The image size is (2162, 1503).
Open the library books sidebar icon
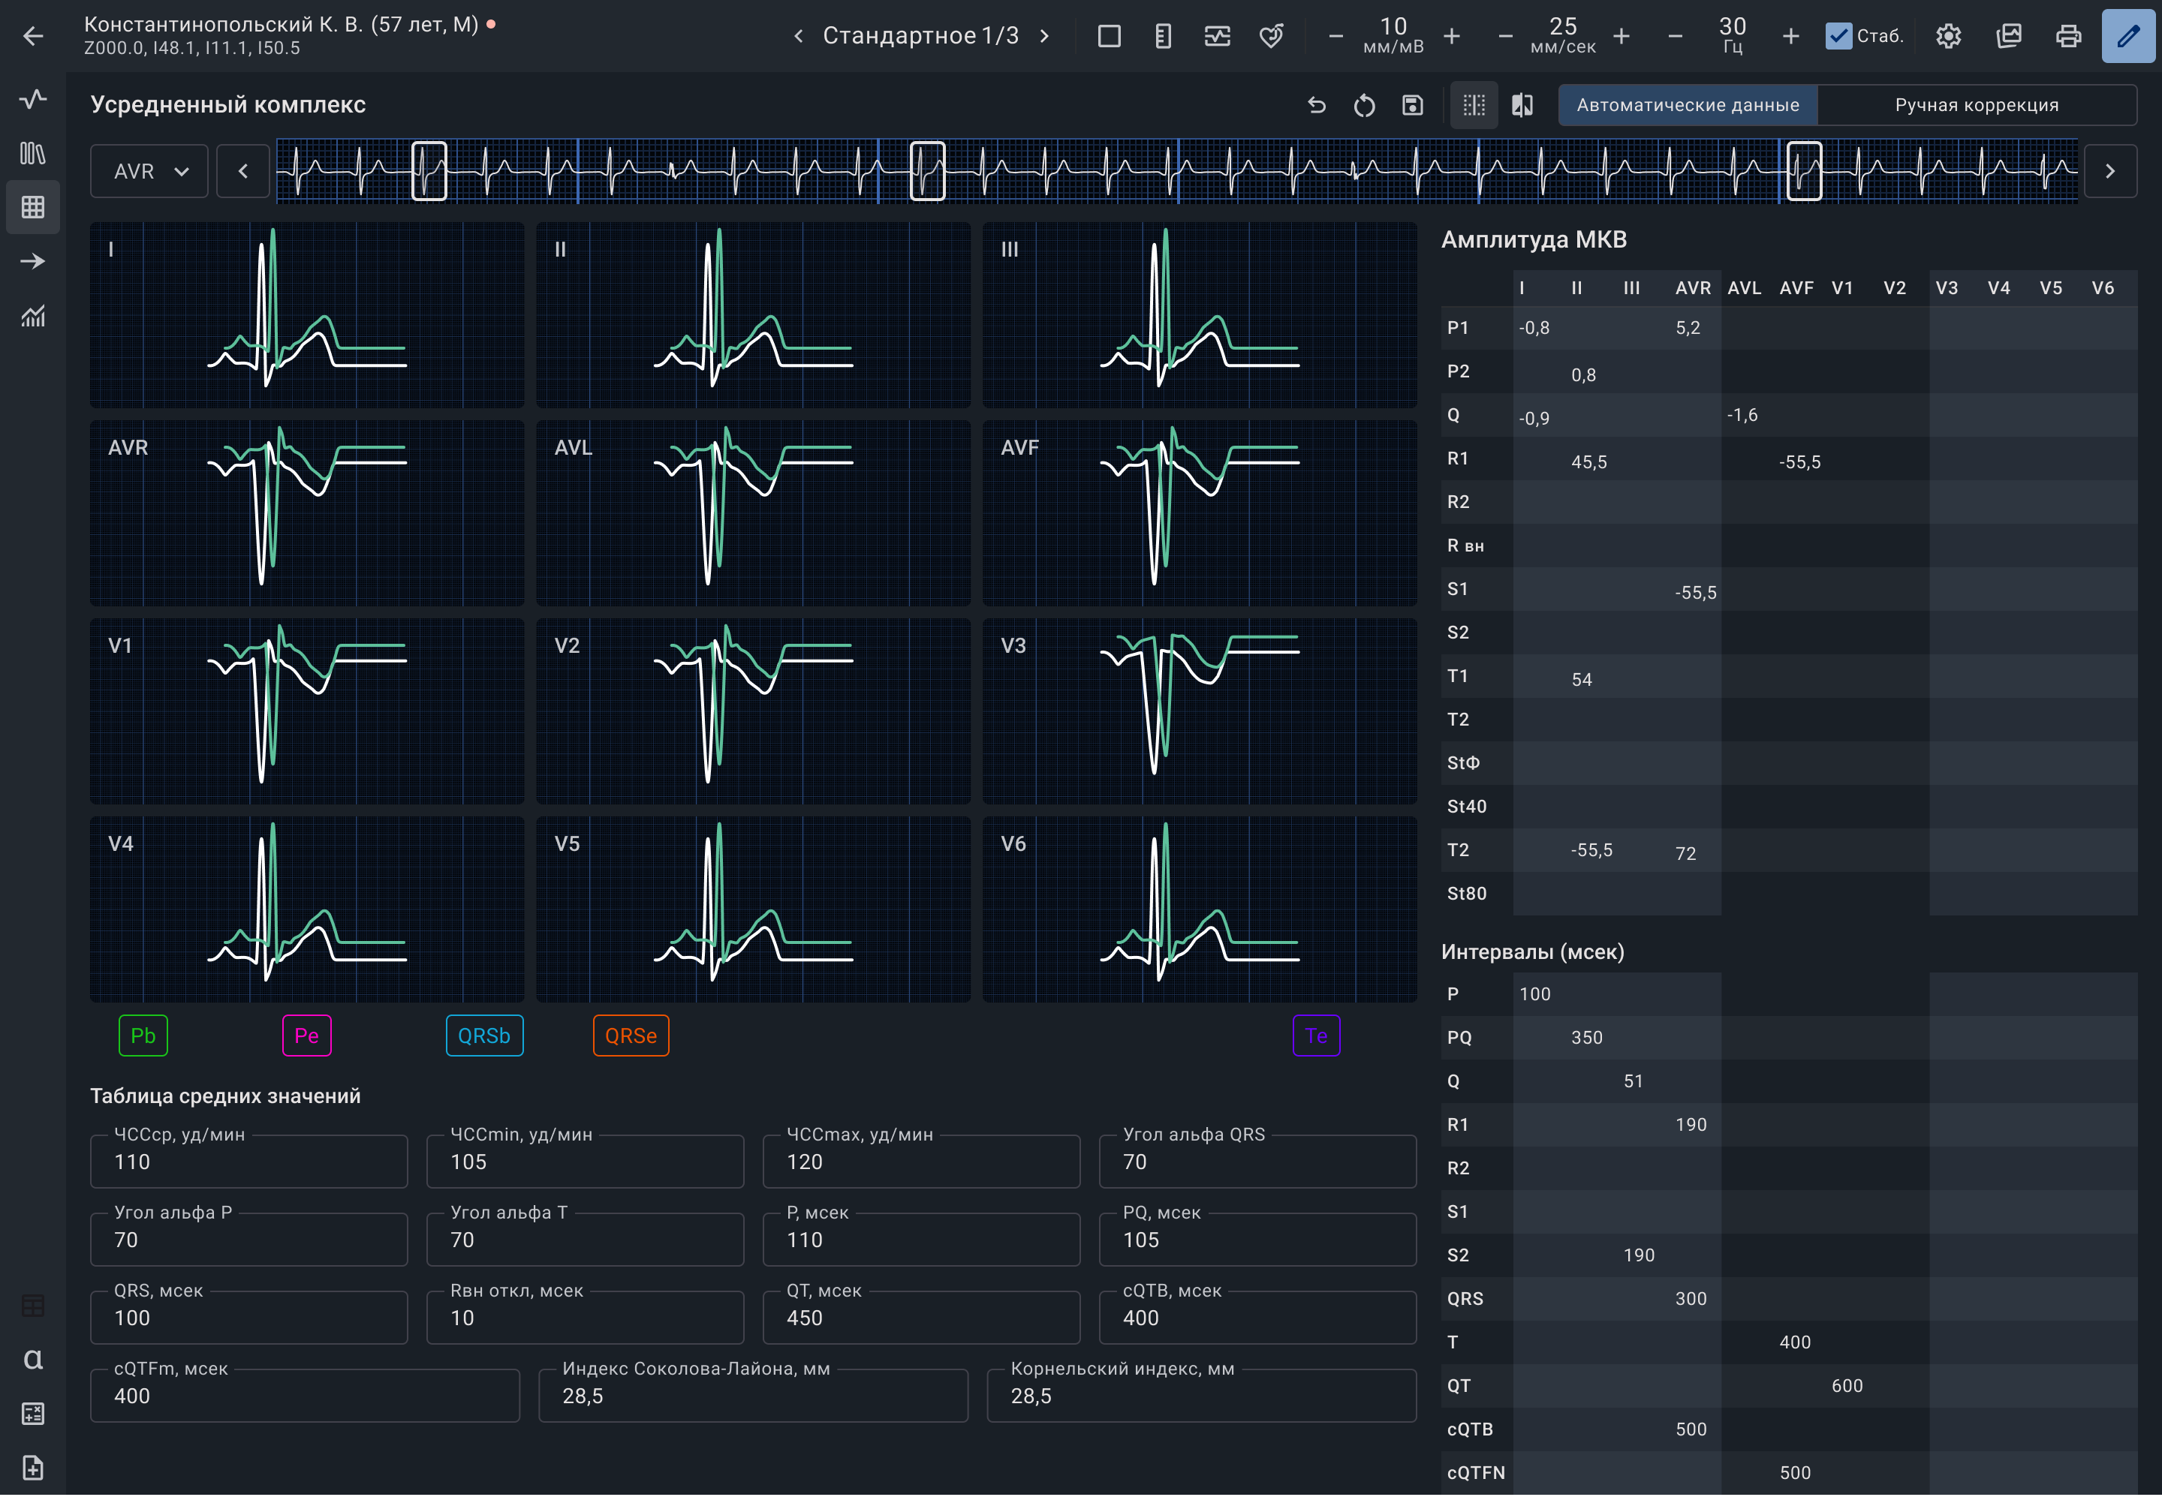click(x=33, y=152)
